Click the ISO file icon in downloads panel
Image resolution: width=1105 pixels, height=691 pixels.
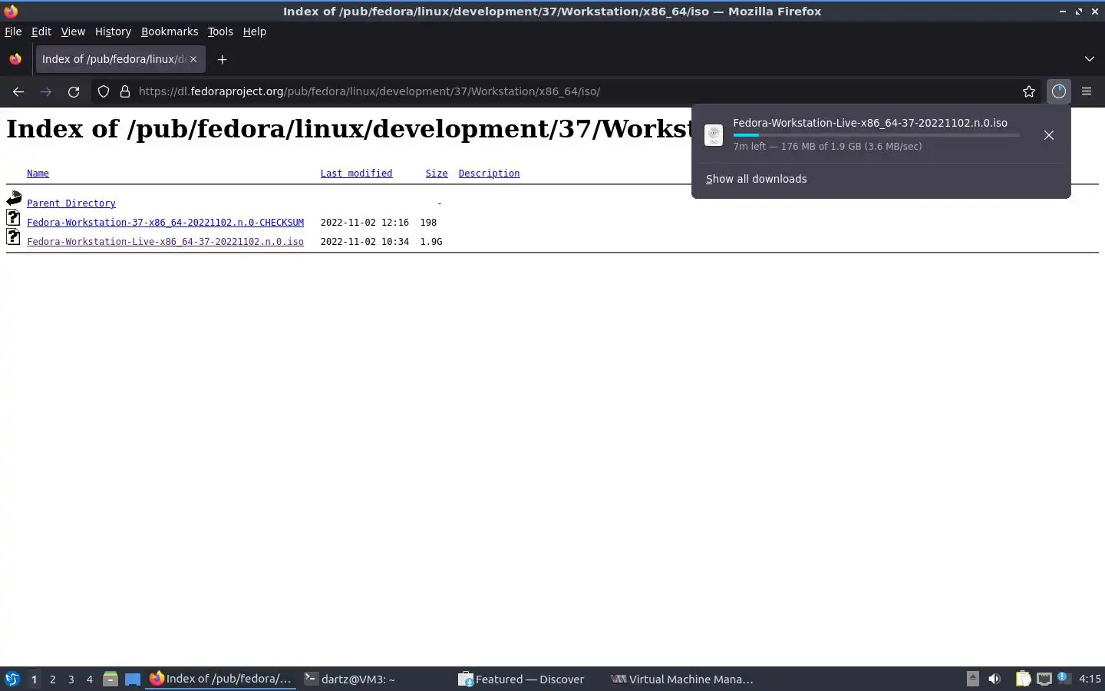point(714,135)
